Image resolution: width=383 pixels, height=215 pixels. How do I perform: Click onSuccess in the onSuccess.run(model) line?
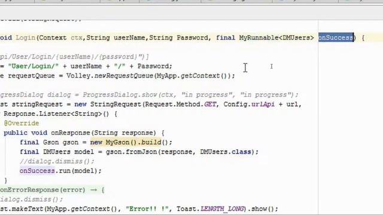click(x=37, y=171)
